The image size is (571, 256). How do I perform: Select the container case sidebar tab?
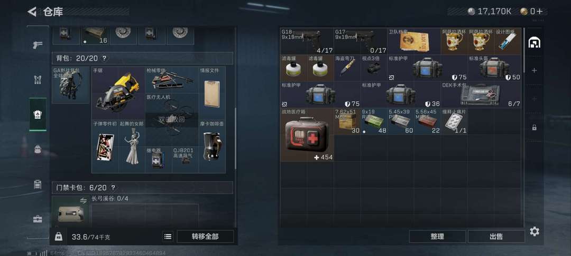(x=38, y=184)
